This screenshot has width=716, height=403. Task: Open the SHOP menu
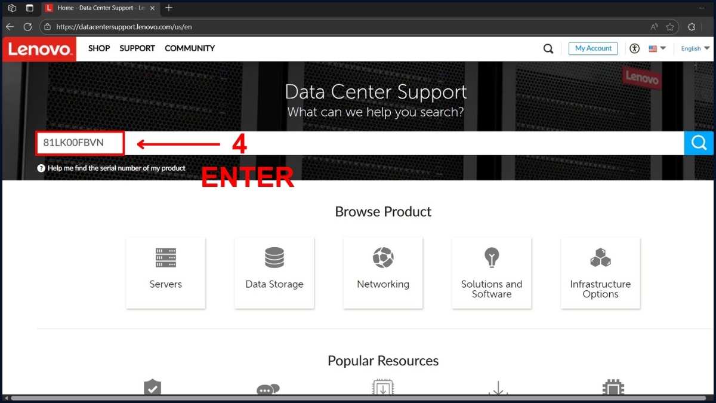99,48
